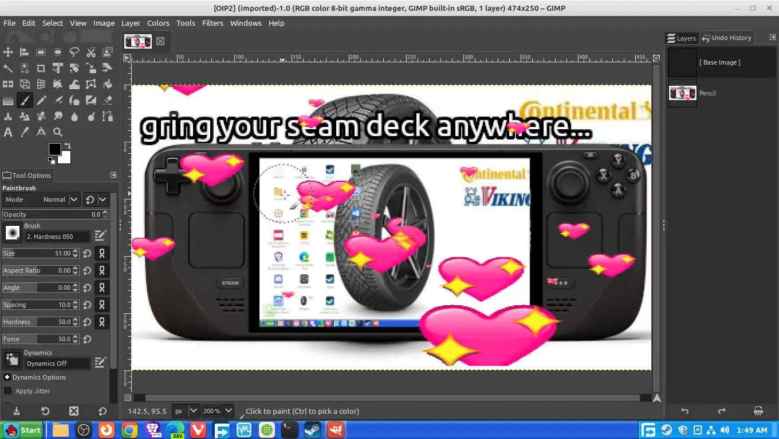Screen dimensions: 779x439
Task: Select the Base Image history entry
Action: click(x=722, y=62)
